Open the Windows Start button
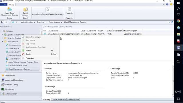Image resolution: width=183 pixels, height=103 pixels. click(x=178, y=3)
